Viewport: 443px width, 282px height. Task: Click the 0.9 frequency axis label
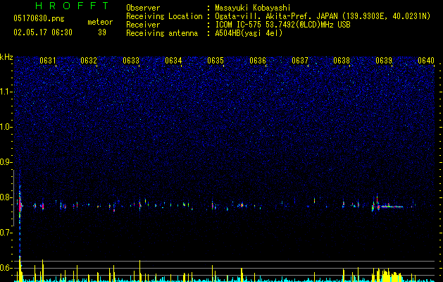[x=6, y=162]
